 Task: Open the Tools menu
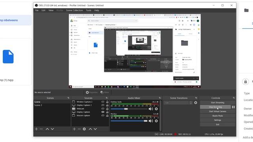pyautogui.click(x=89, y=10)
